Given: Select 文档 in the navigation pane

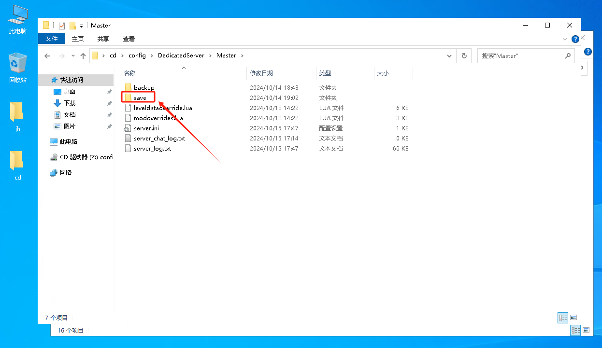Looking at the screenshot, I should pos(70,115).
